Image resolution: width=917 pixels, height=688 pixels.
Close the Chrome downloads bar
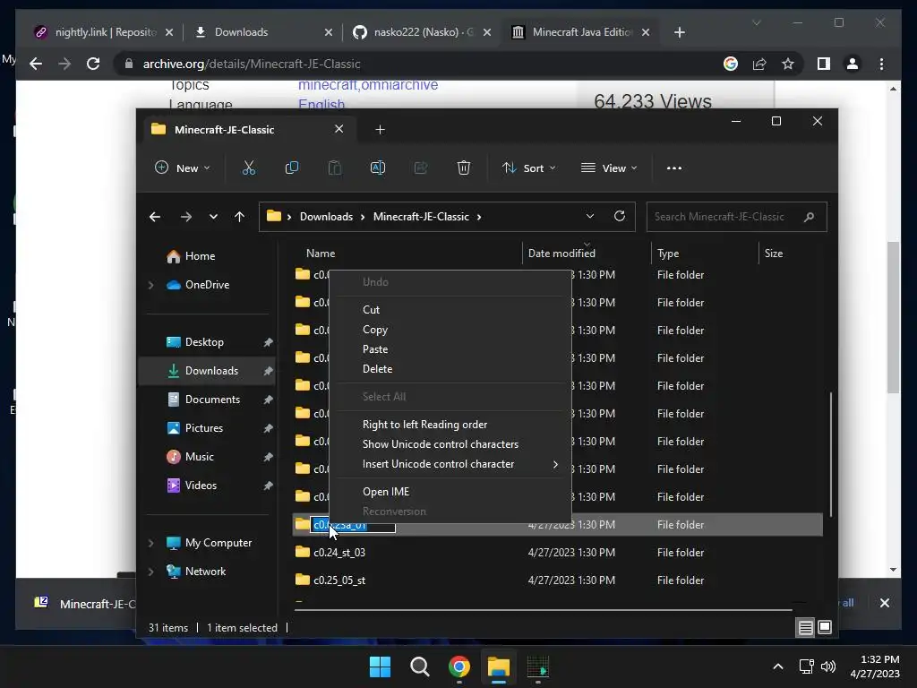click(x=885, y=603)
